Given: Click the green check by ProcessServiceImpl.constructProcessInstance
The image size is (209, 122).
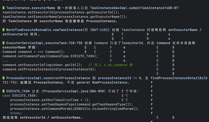Looking at the screenshot, I should pyautogui.click(x=4, y=78).
